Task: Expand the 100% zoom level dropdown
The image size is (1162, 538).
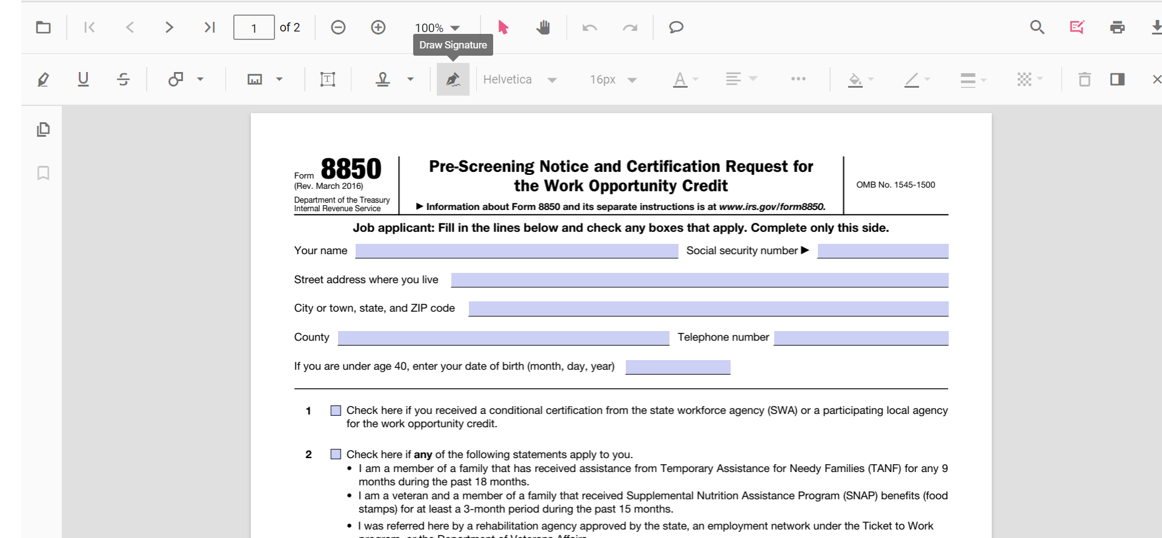Action: (x=437, y=28)
